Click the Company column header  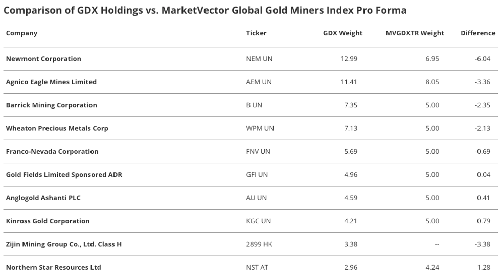[x=21, y=33]
